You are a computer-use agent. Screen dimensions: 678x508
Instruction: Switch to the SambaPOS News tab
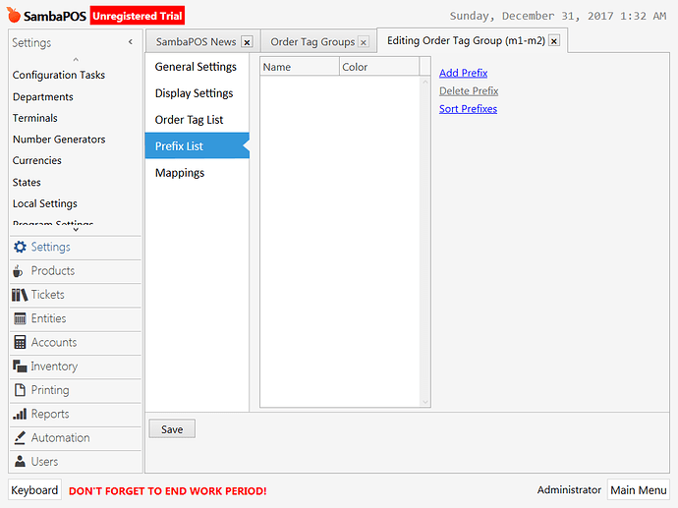pos(196,42)
